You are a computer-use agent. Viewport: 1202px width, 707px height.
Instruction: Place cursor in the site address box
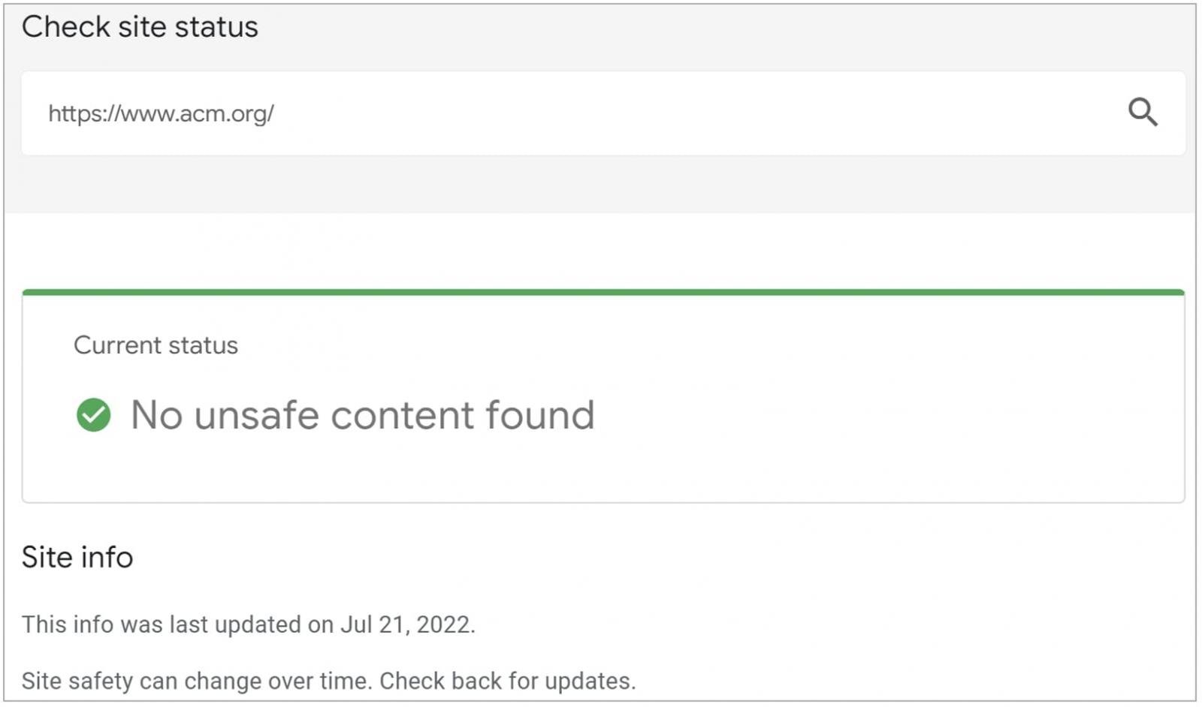coord(526,113)
